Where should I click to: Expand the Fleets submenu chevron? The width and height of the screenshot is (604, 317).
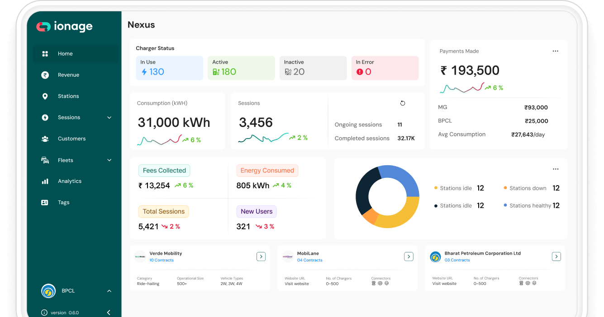click(x=109, y=160)
